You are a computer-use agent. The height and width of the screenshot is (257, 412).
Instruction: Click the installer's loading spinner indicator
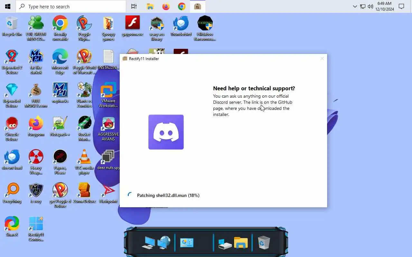130,195
